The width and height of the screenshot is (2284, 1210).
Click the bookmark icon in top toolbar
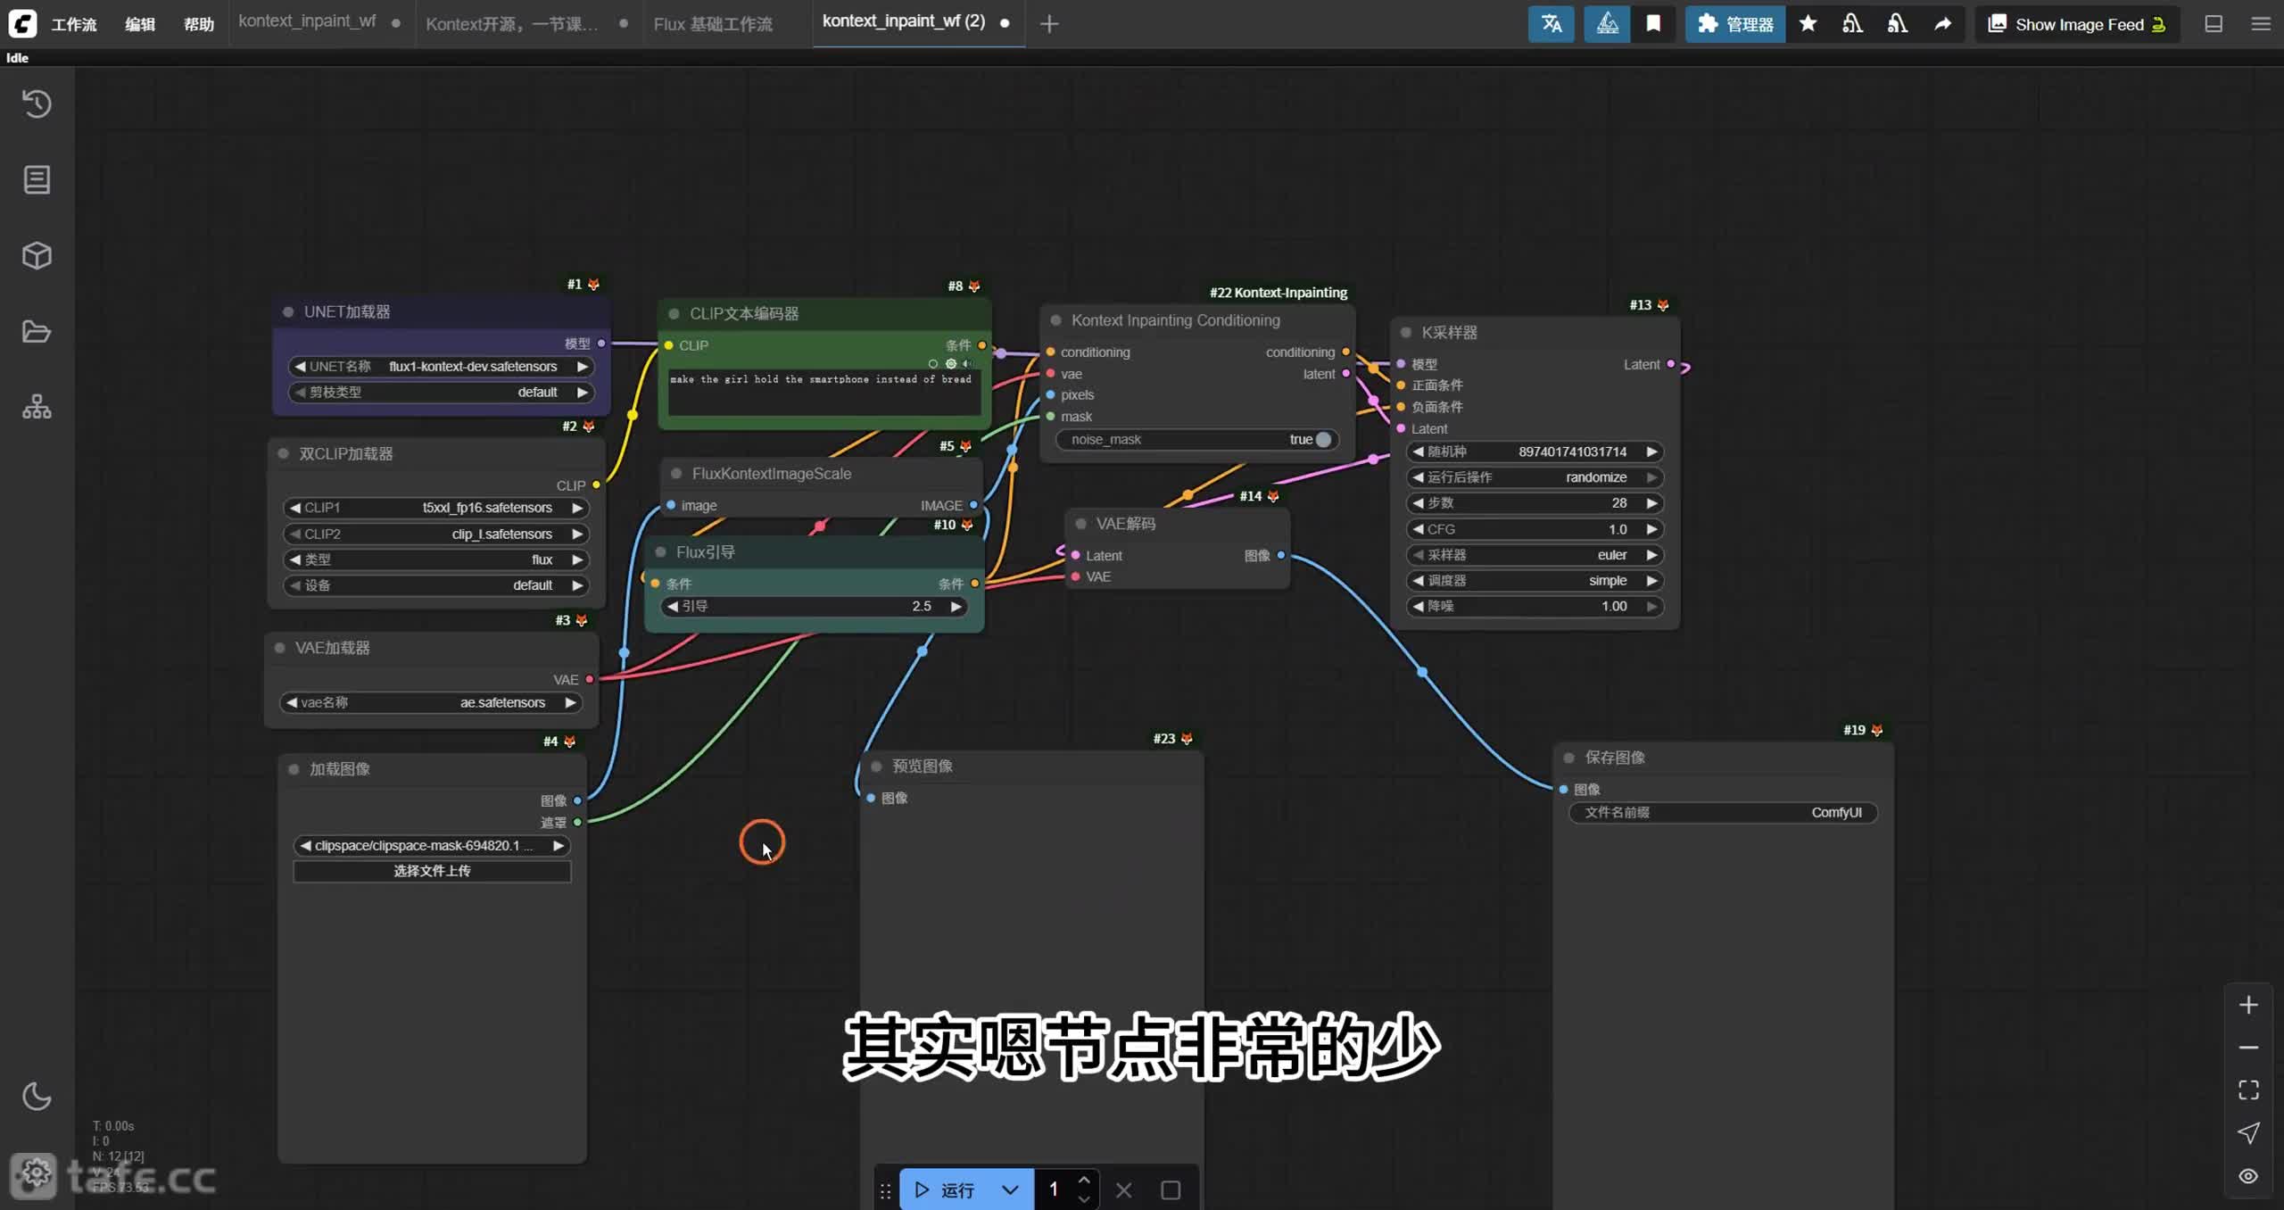[x=1653, y=24]
